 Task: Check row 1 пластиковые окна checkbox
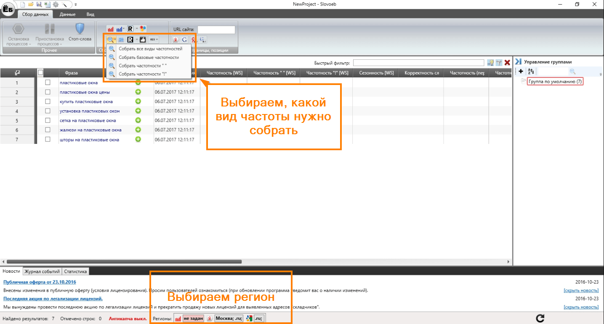click(x=48, y=82)
